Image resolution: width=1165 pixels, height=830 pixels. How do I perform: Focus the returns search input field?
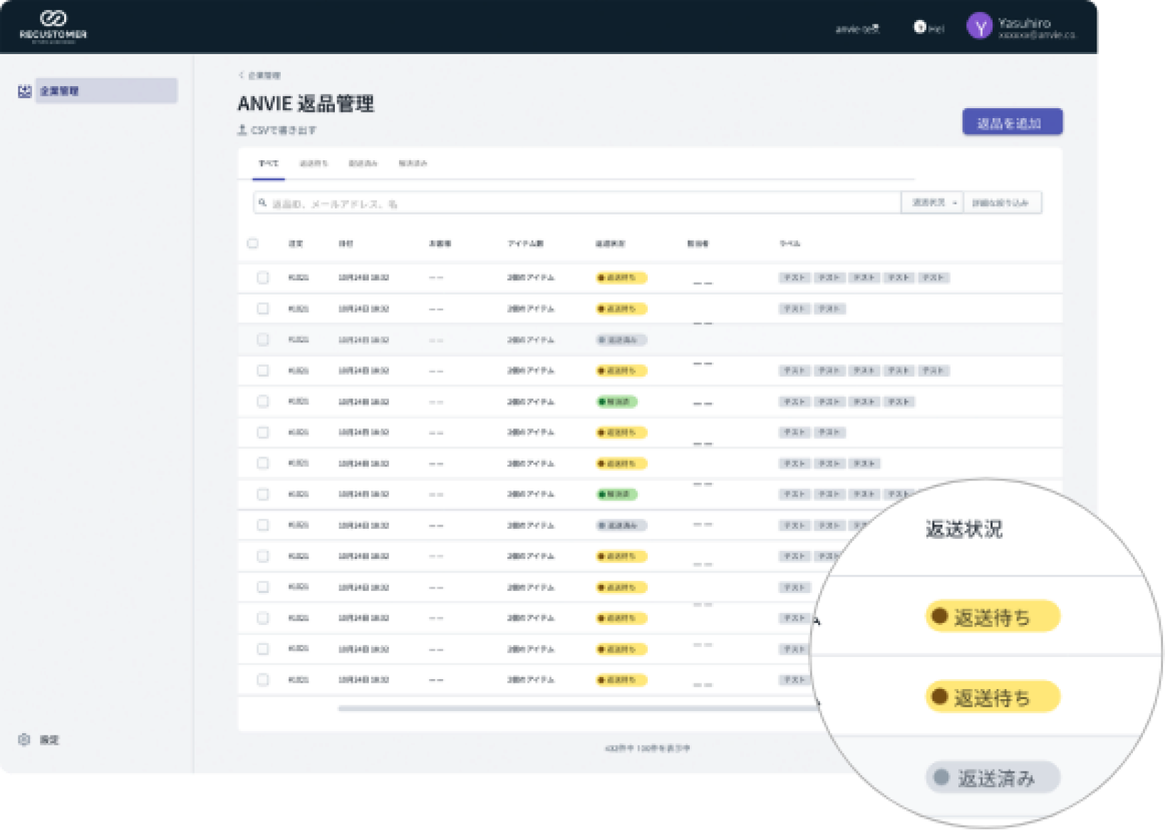coord(577,203)
